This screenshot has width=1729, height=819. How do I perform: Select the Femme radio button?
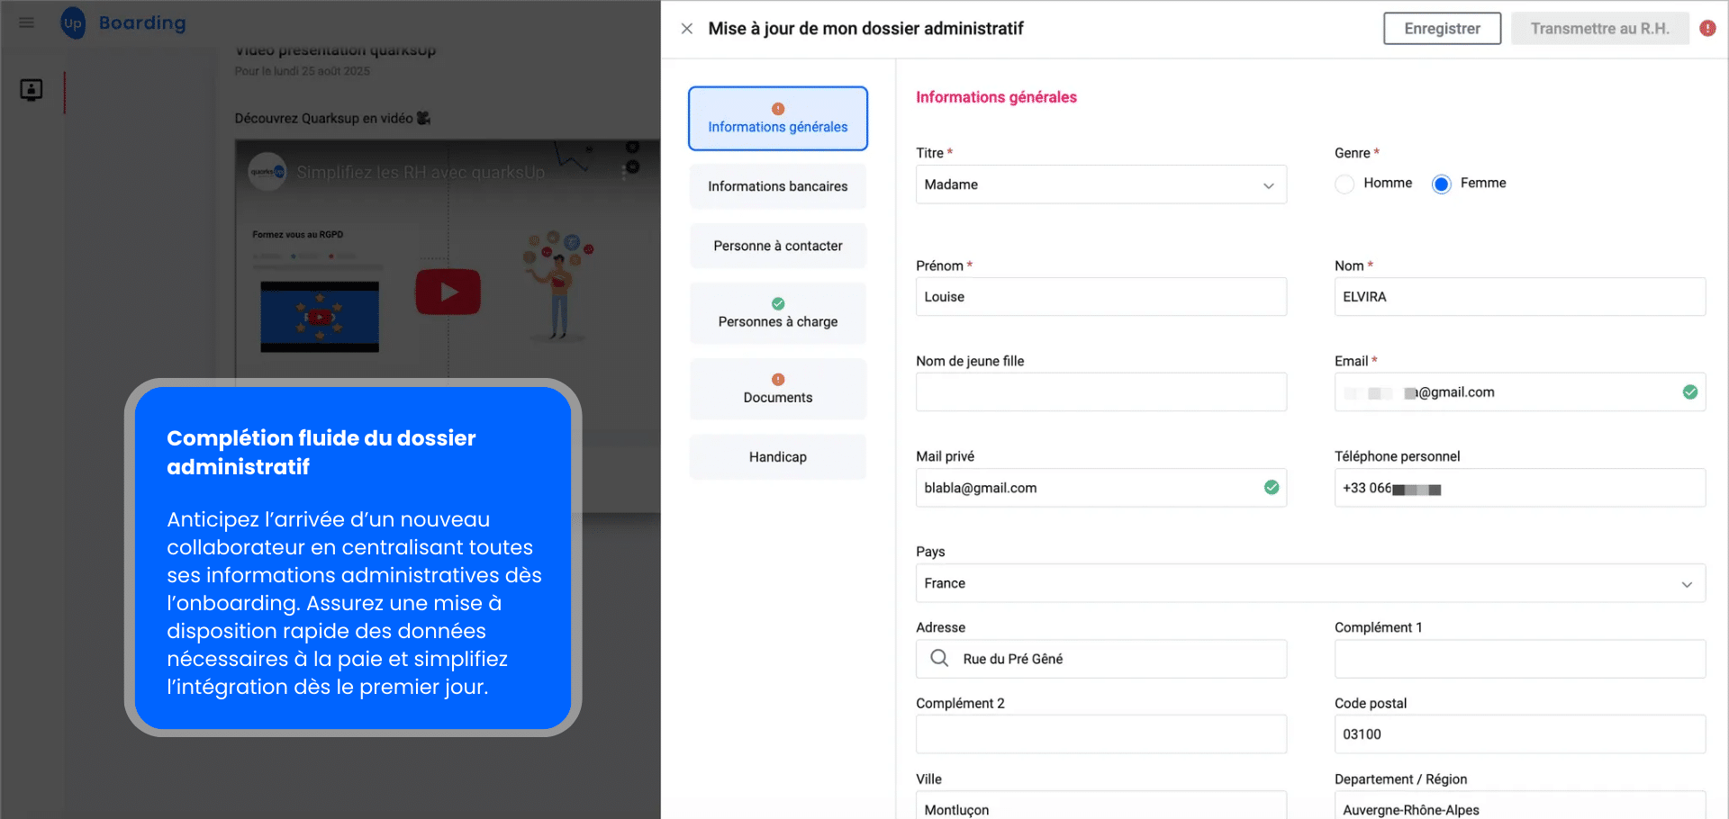(x=1442, y=184)
